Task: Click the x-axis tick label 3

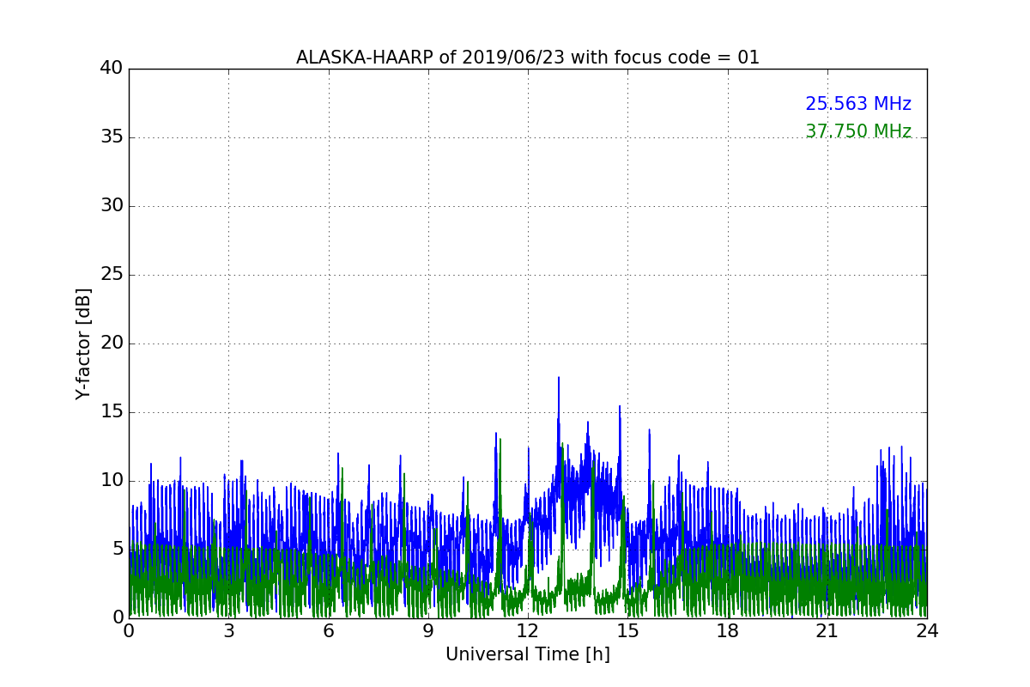Action: point(228,631)
